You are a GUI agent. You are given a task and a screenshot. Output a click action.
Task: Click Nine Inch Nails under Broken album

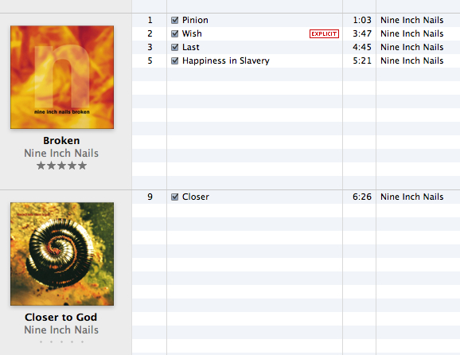(61, 153)
